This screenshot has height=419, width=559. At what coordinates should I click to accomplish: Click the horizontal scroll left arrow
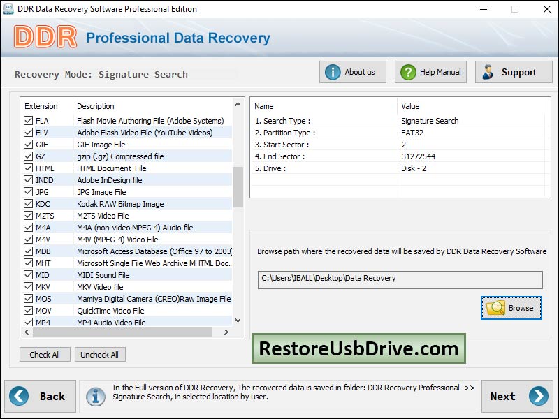point(27,332)
